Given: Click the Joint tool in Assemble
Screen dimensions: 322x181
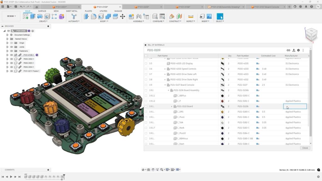Looking at the screenshot, I should (x=139, y=16).
